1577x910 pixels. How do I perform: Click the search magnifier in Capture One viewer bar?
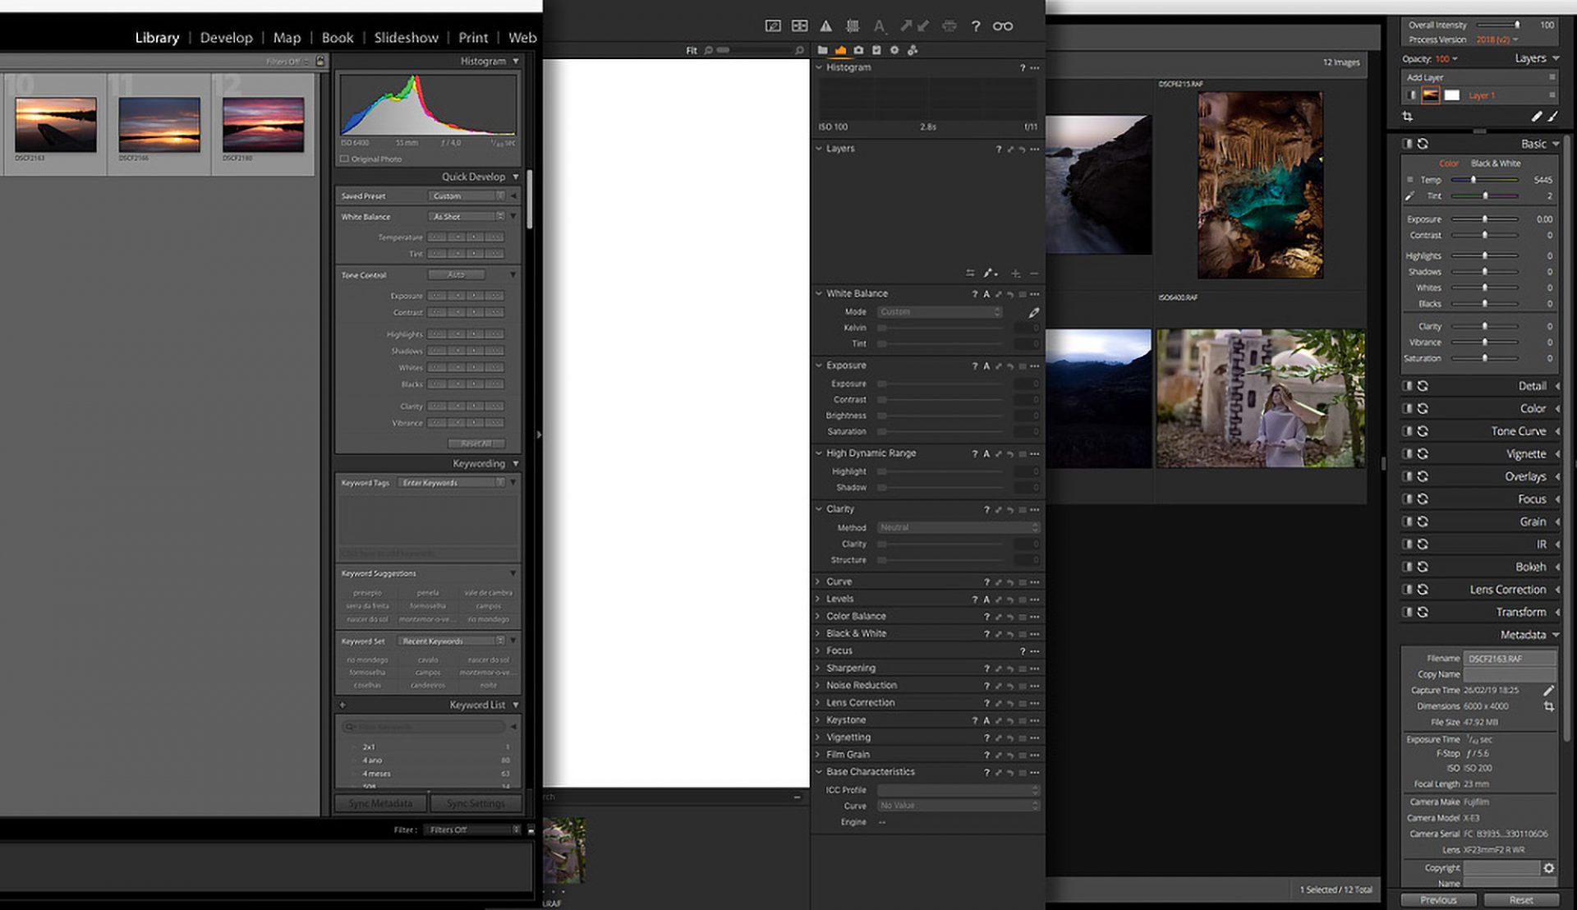point(799,50)
